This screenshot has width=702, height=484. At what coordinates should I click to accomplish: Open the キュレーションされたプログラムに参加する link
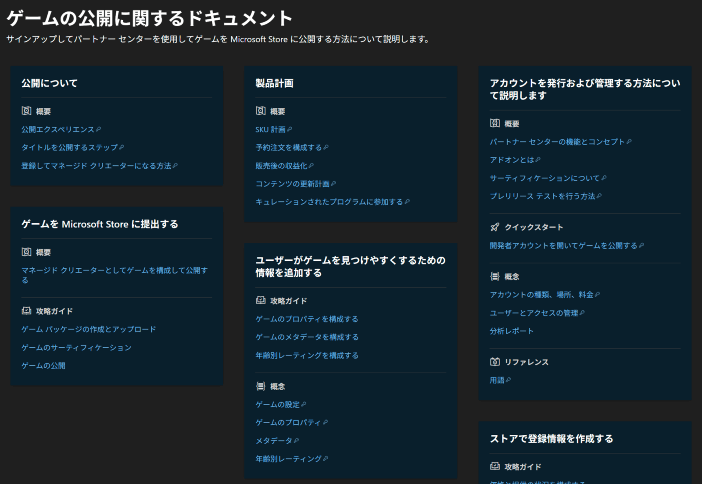tap(329, 202)
